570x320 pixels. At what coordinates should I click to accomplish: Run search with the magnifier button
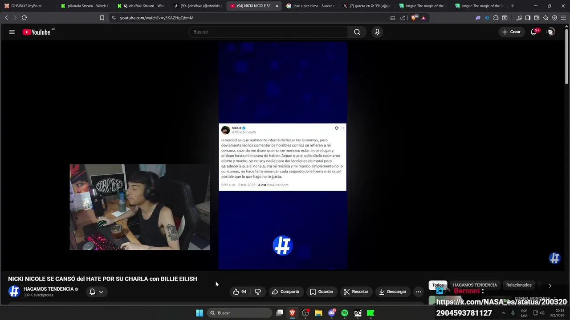coord(357,32)
